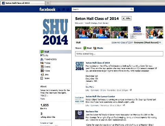Open messages icon in header
Image resolution: width=165 pixels, height=126 pixels.
[63, 10]
